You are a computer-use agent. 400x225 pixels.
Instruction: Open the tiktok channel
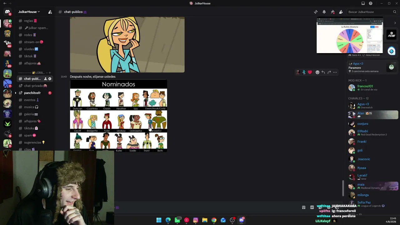[x=34, y=56]
